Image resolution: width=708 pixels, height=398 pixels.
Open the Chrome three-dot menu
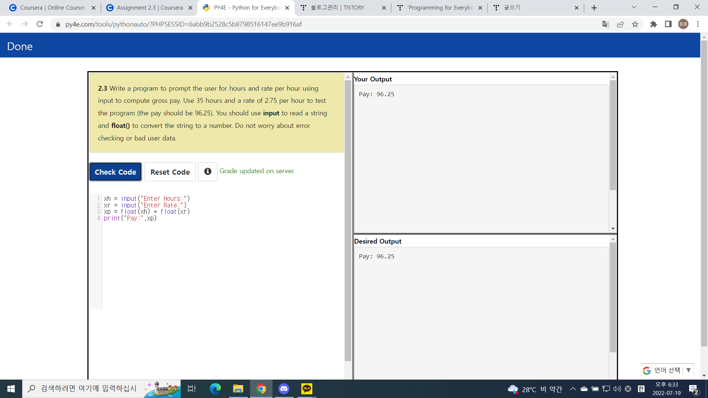(x=698, y=24)
